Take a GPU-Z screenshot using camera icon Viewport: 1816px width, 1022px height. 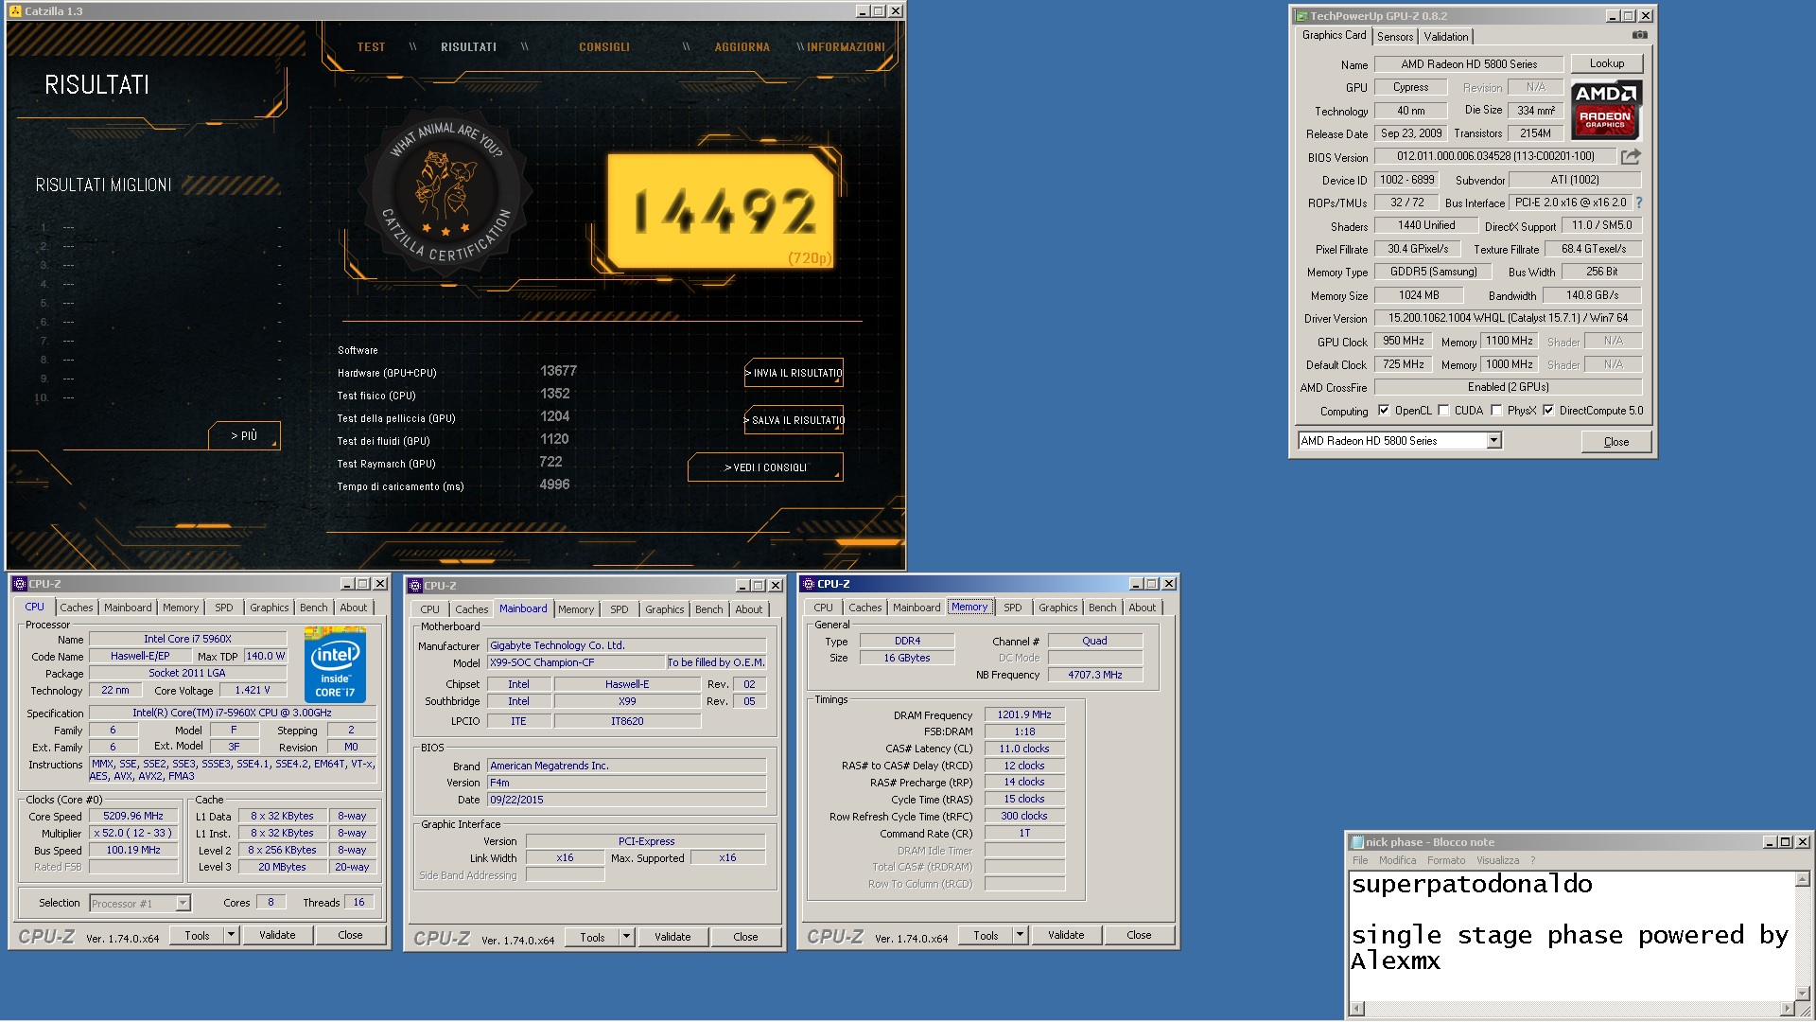(x=1640, y=35)
